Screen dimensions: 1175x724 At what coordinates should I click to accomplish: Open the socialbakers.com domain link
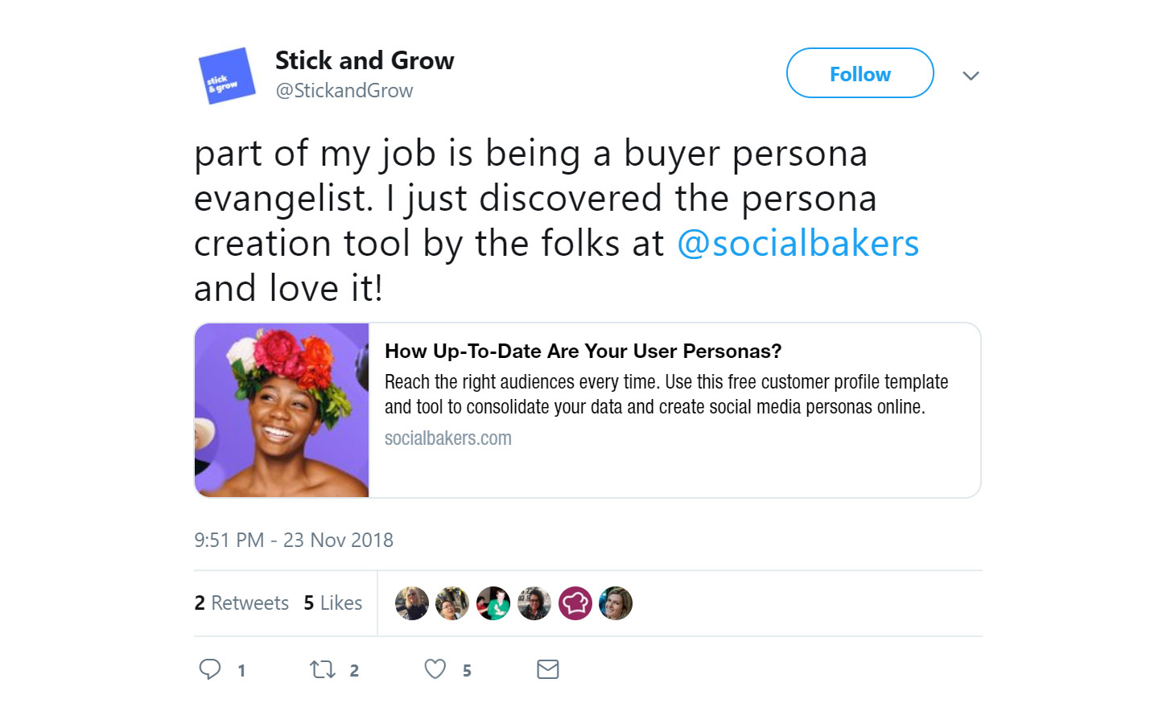click(448, 438)
